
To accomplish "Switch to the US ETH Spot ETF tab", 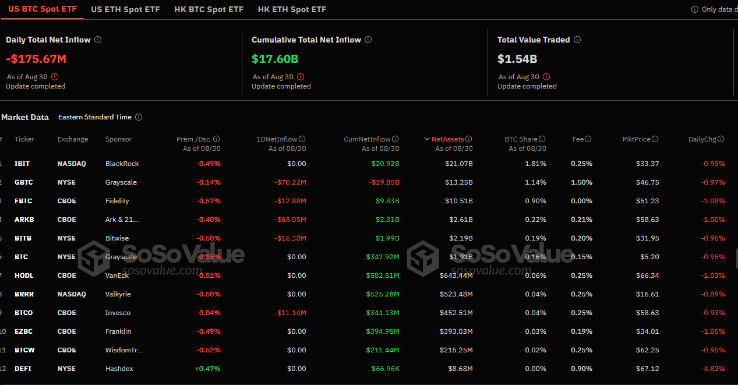I will pos(125,9).
